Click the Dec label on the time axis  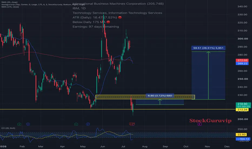coord(227,146)
